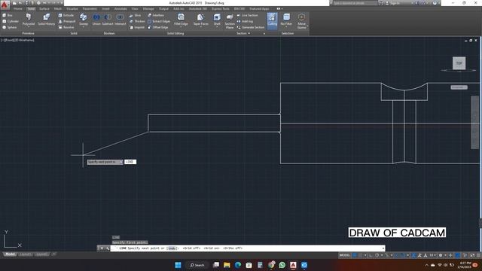Viewport: 482px width, 271px height.
Task: Choose the Polysolid tool
Action: (29, 20)
